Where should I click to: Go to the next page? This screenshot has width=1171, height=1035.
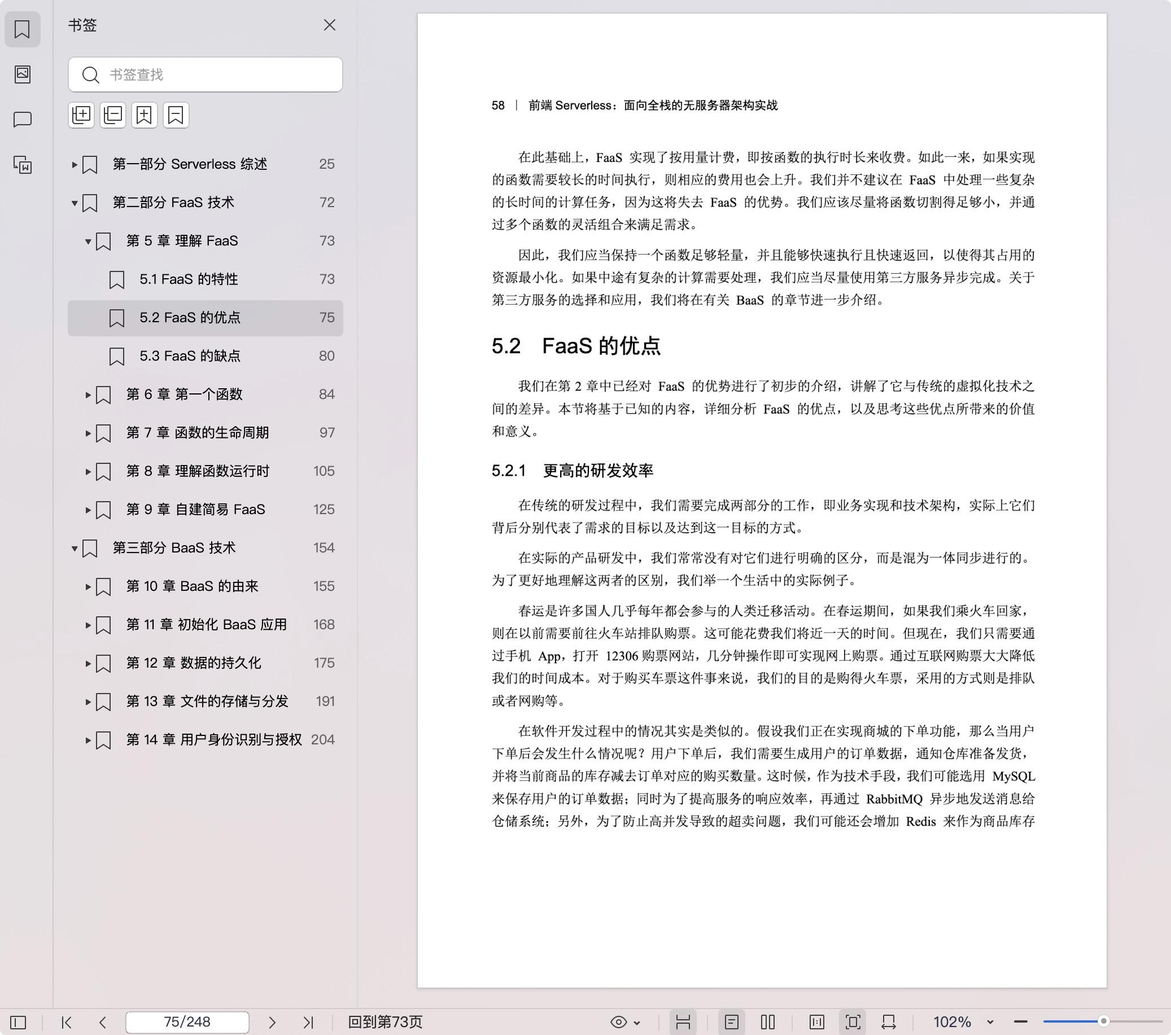coord(272,1023)
